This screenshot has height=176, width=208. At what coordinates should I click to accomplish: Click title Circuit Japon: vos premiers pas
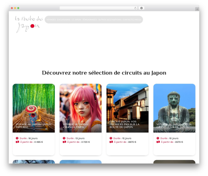[124, 124]
